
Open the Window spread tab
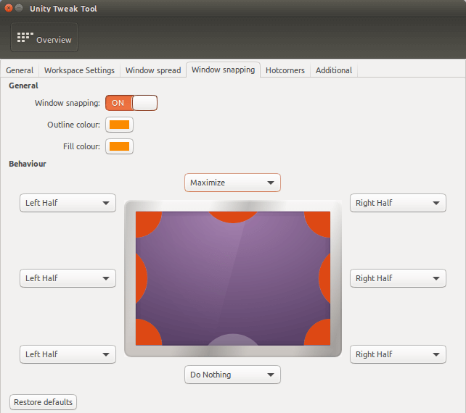point(153,70)
